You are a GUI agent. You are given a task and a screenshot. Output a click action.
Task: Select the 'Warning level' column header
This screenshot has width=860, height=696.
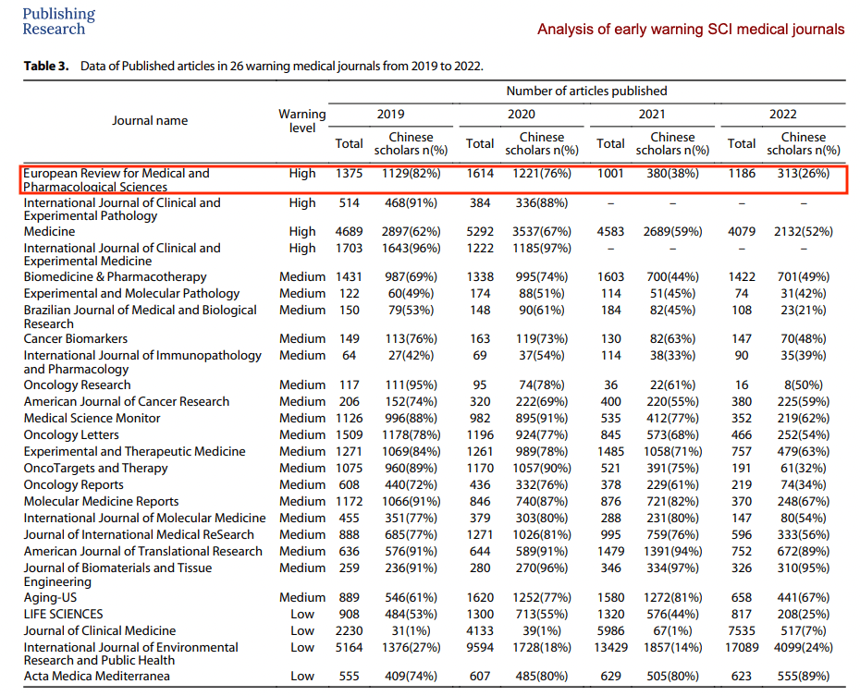pos(302,121)
